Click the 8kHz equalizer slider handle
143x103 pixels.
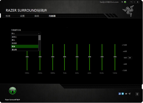(102, 57)
